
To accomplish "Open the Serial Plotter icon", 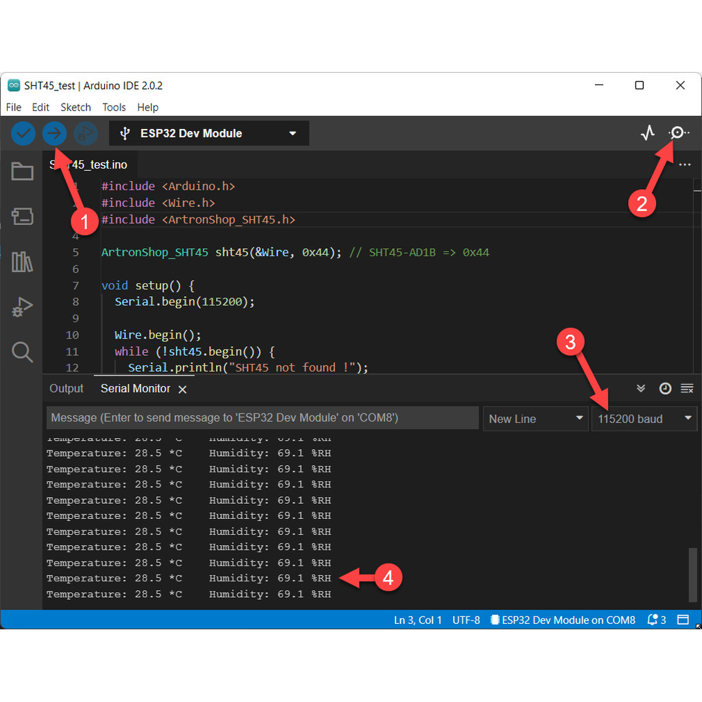I will tap(648, 133).
